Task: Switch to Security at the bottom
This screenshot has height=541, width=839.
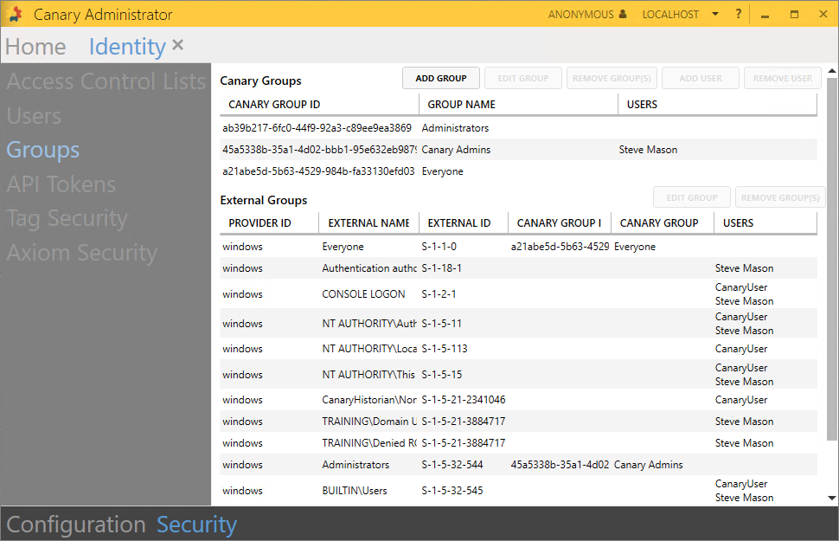Action: click(196, 525)
